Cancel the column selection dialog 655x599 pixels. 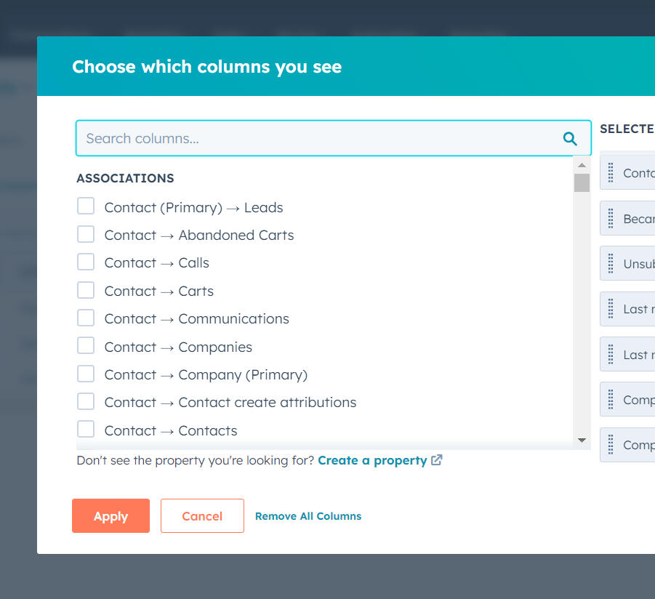(x=202, y=516)
